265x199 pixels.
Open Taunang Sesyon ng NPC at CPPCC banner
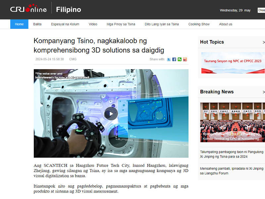pos(233,63)
